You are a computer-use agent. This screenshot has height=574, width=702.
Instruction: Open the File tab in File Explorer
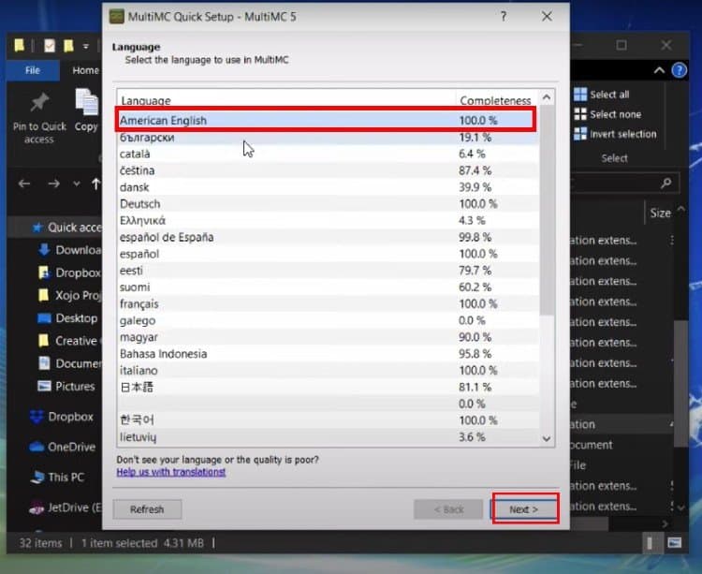pyautogui.click(x=33, y=70)
